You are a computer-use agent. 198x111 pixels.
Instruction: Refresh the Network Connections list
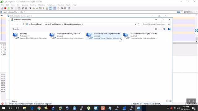click(138, 24)
